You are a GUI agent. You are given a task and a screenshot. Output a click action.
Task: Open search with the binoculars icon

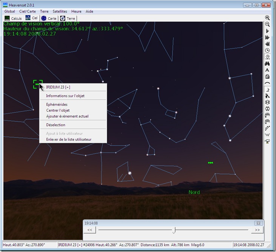[x=267, y=64]
